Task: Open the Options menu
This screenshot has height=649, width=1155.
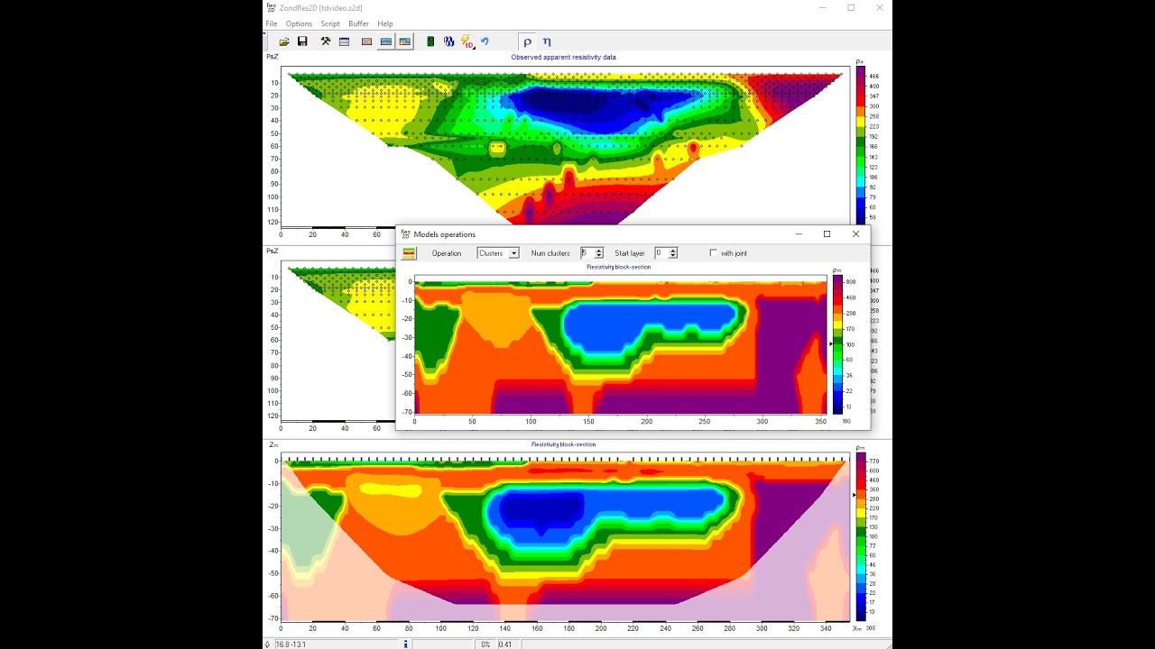Action: point(299,23)
